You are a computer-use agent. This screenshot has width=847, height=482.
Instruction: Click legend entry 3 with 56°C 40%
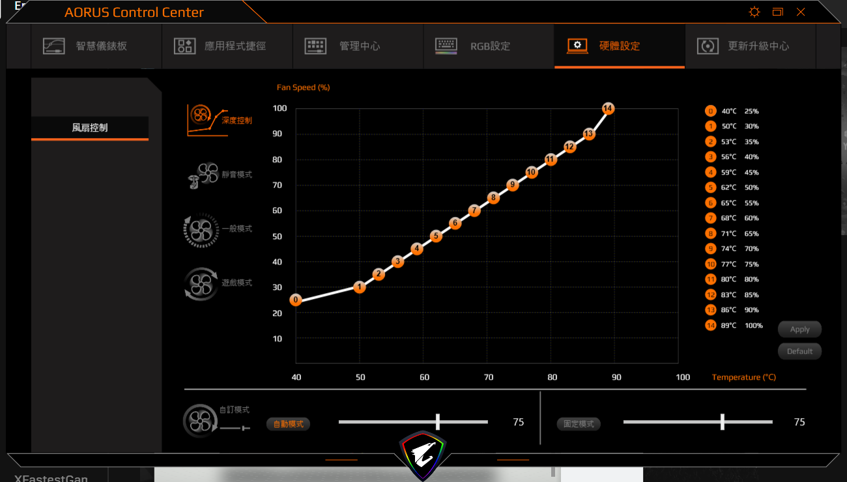click(732, 157)
